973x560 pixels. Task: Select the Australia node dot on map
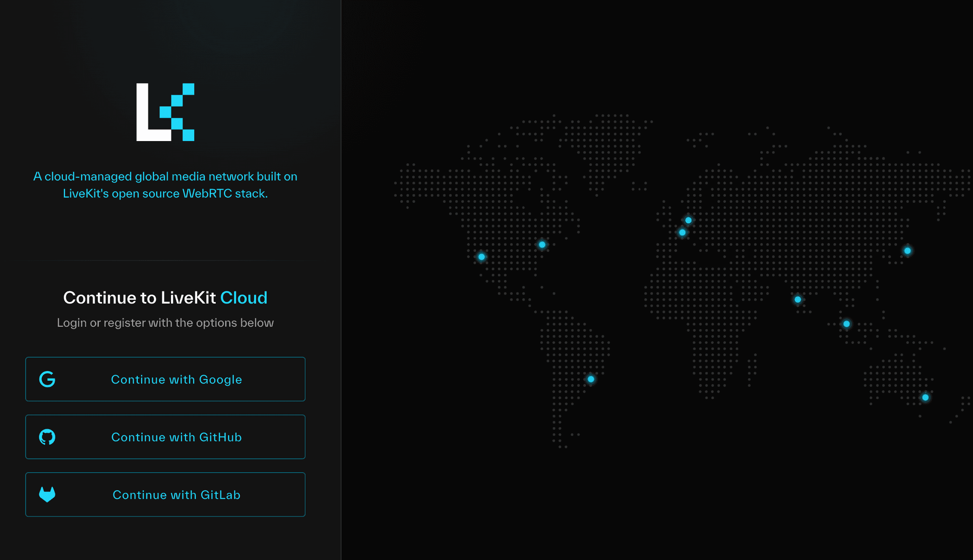point(925,397)
